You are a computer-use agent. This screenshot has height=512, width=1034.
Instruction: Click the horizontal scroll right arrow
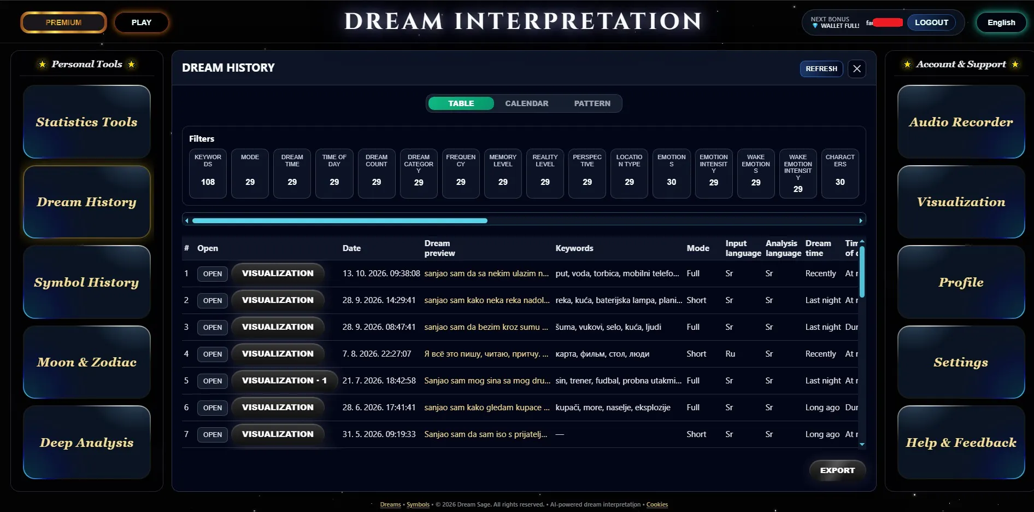(861, 221)
